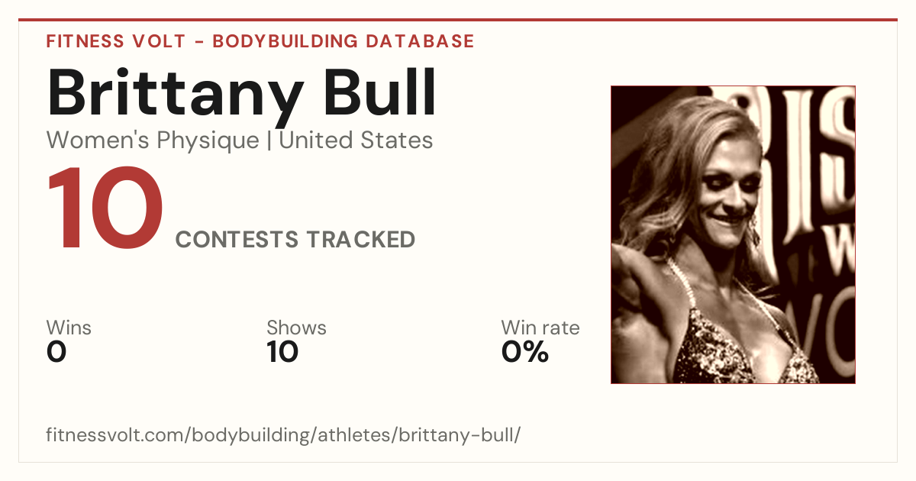Click the Win rate label
This screenshot has width=916, height=481.
click(540, 328)
